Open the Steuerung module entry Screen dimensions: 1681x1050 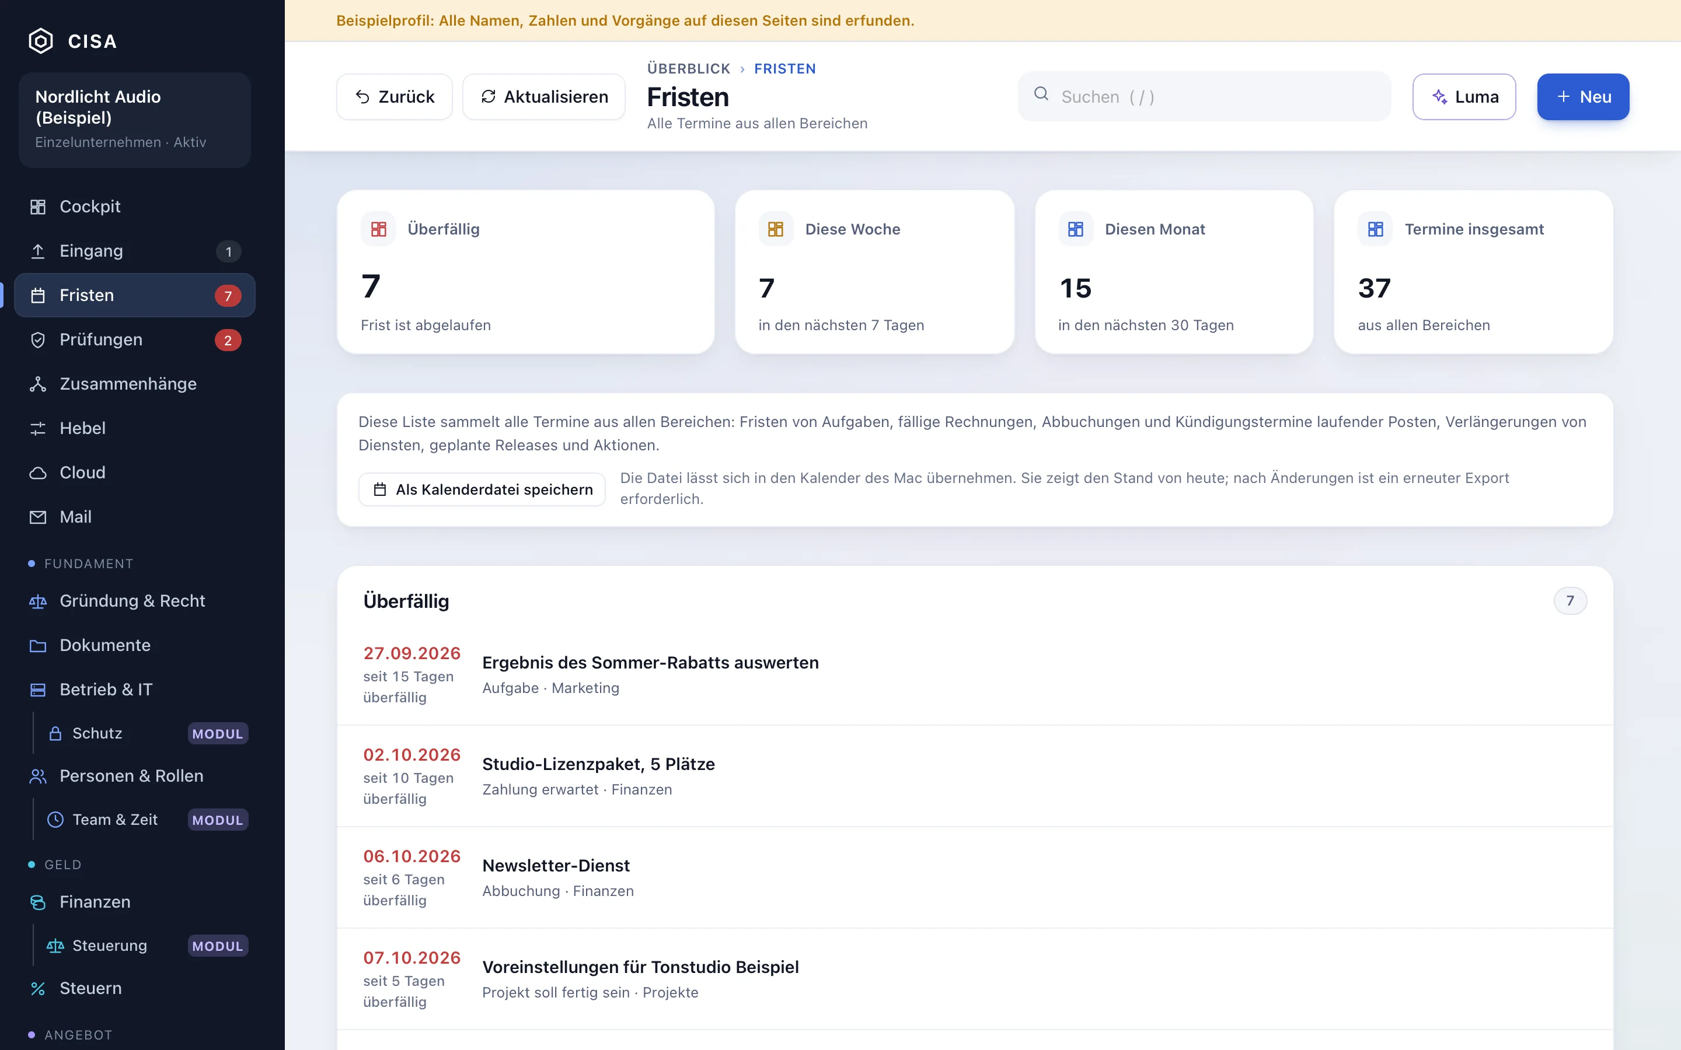(x=147, y=946)
